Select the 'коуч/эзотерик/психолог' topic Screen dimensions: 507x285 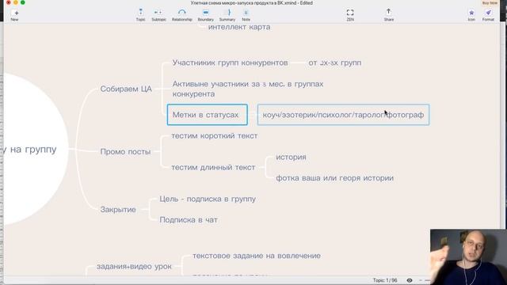click(x=343, y=115)
